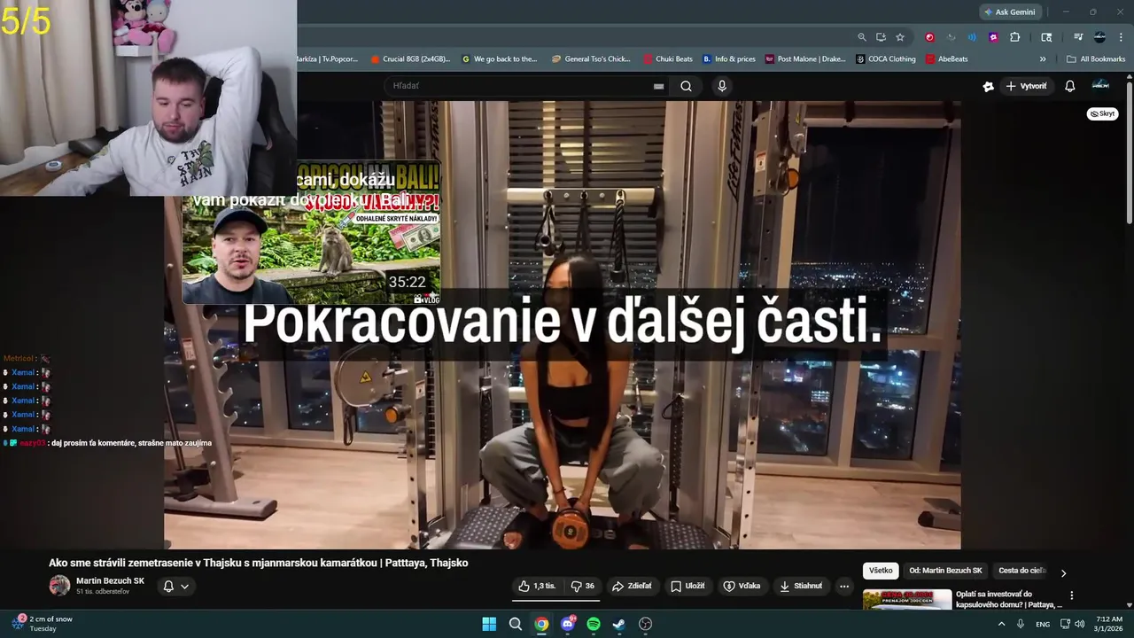
Task: Open the clock showing 7:12 AM
Action: 1109,624
